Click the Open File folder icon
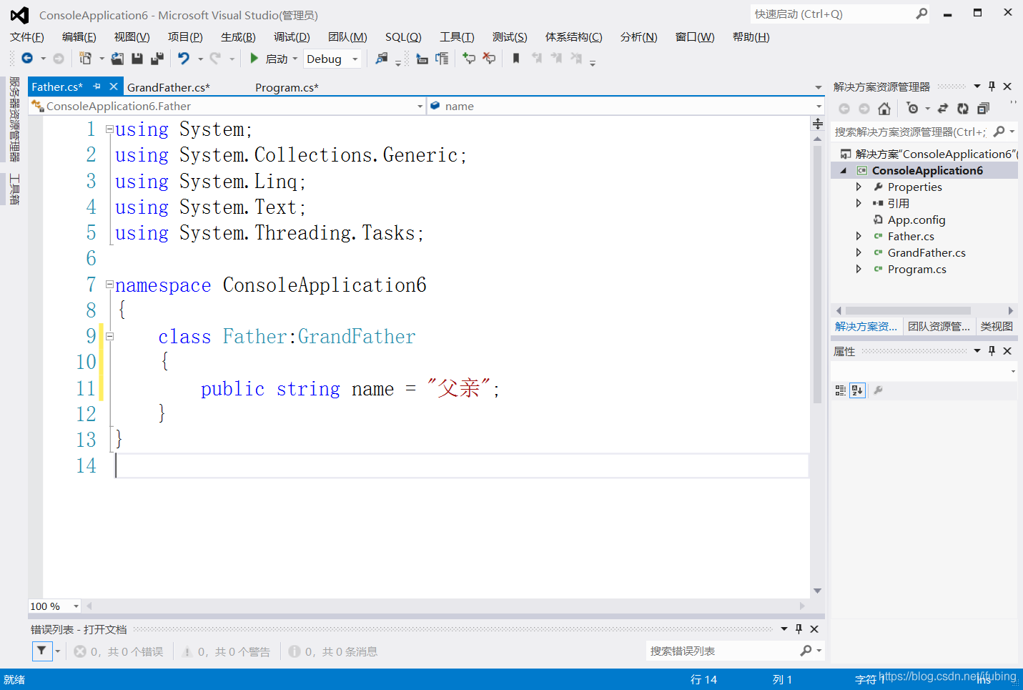The width and height of the screenshot is (1023, 690). 117,59
